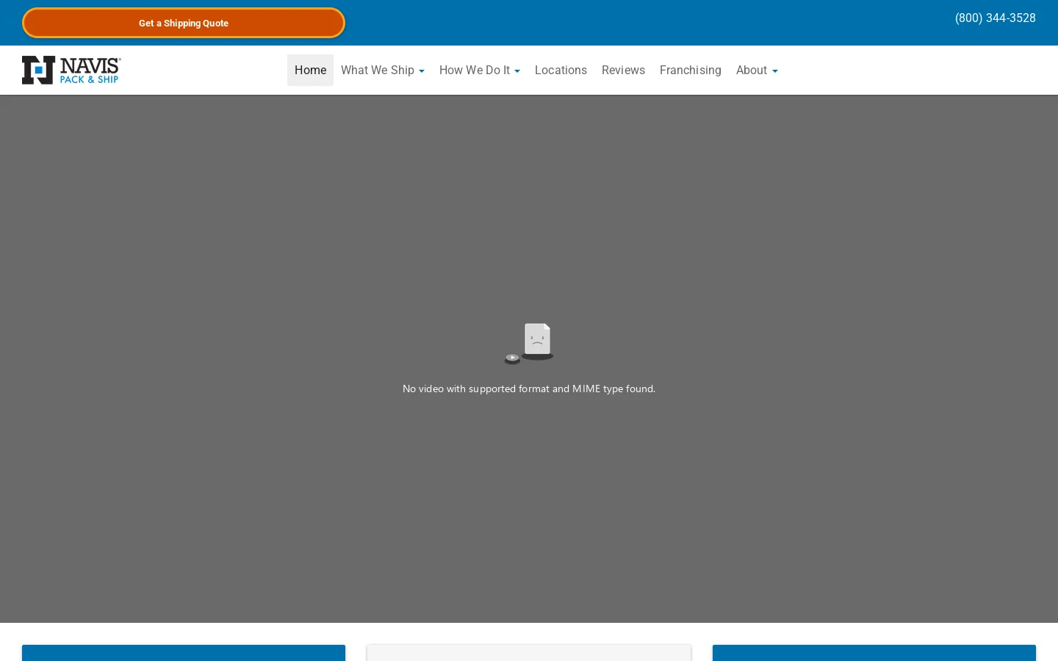This screenshot has width=1058, height=661.
Task: Click the 'No video with supported format' message
Action: [529, 389]
